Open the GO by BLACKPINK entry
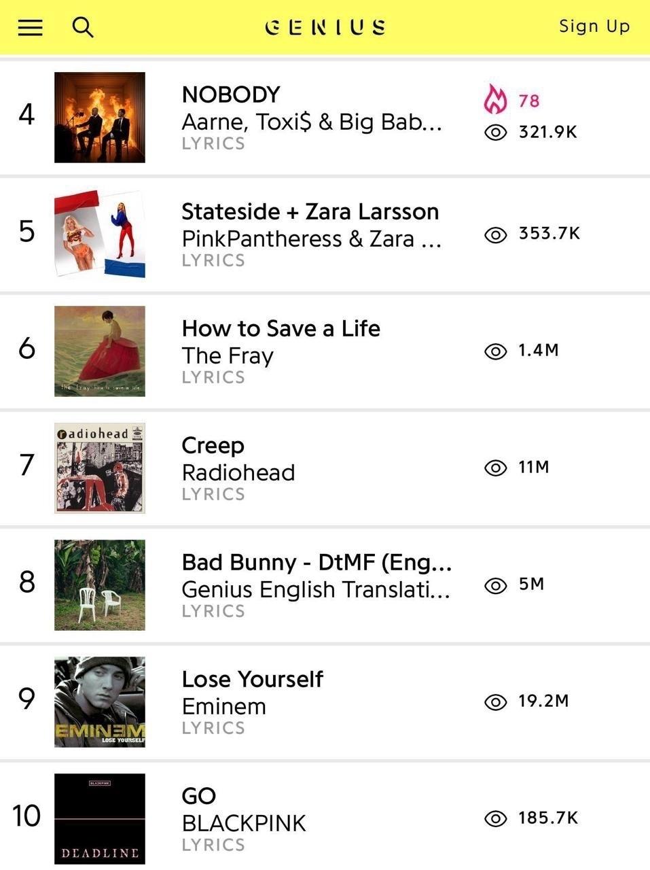The width and height of the screenshot is (650, 870). pyautogui.click(x=199, y=796)
